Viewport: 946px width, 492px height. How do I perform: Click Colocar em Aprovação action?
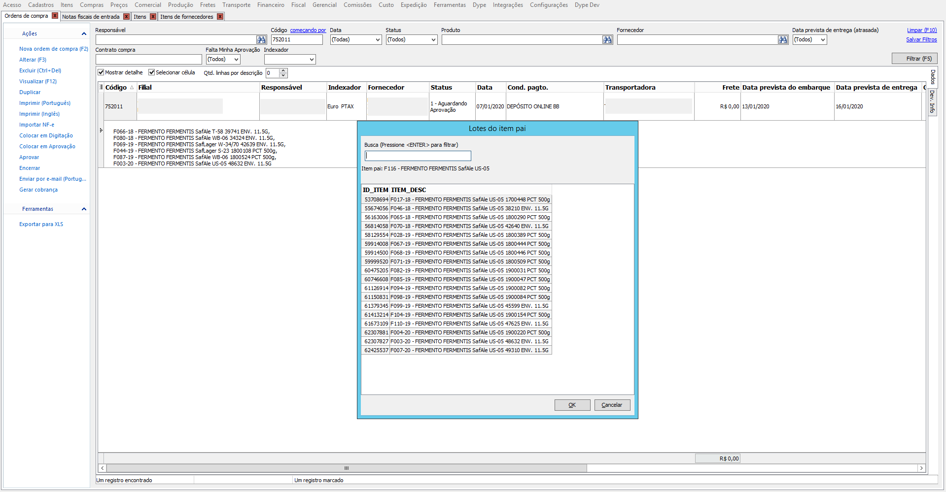click(47, 146)
